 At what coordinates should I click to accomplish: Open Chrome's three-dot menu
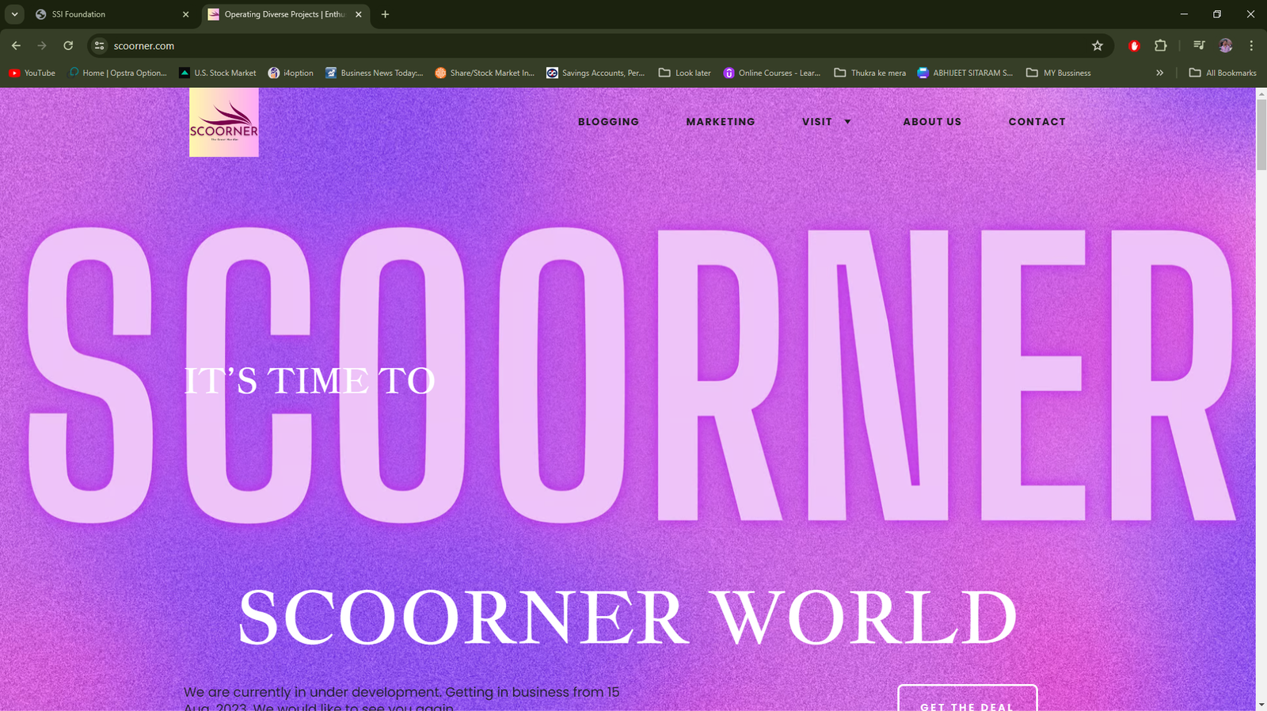tap(1251, 46)
